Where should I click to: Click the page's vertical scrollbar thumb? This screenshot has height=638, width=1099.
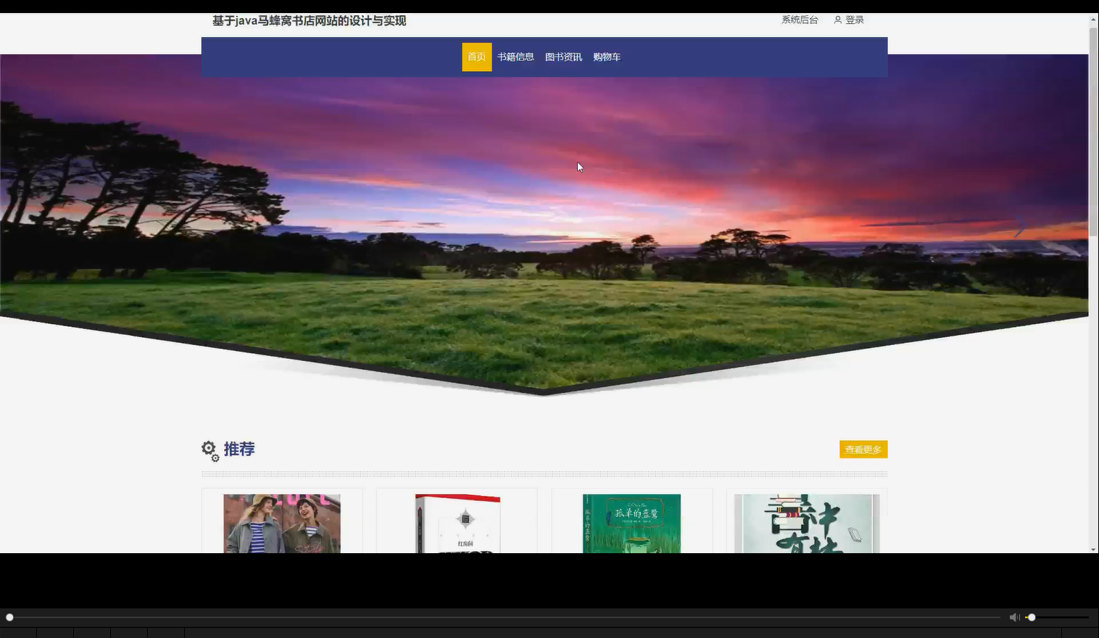coord(1093,132)
